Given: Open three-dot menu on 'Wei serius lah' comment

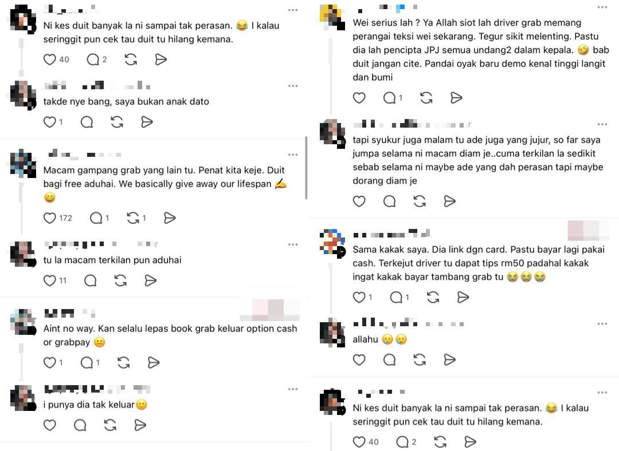Looking at the screenshot, I should click(x=602, y=7).
